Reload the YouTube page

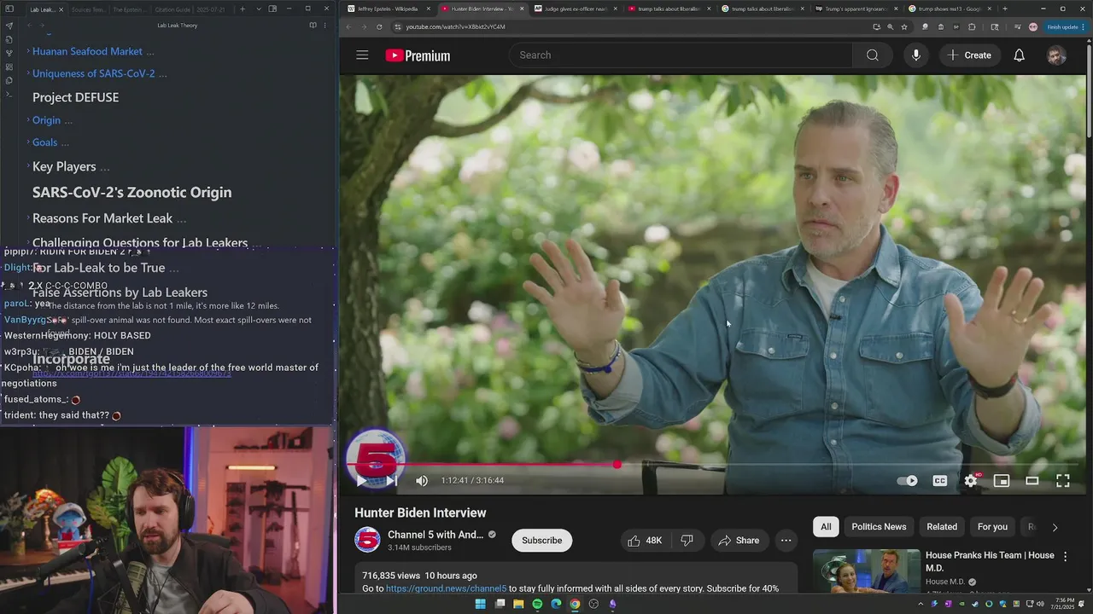(379, 26)
